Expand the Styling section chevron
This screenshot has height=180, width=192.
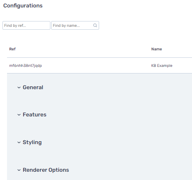19,142
